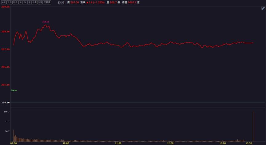
Task: Click the opening volume bar at 09:00
Action: tap(14, 136)
